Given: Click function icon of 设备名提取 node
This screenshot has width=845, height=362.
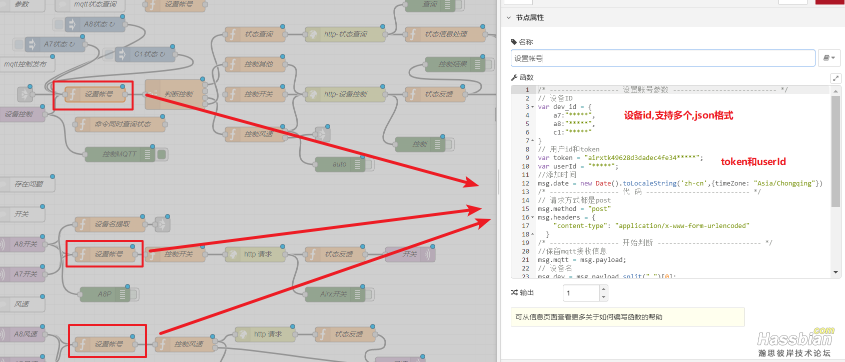Looking at the screenshot, I should [82, 224].
